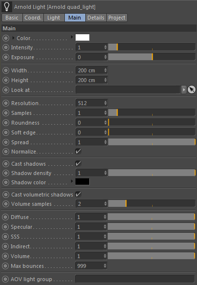Screen dimensions: 197x285
Task: Open the Look at field popup arrow
Action: click(x=184, y=89)
